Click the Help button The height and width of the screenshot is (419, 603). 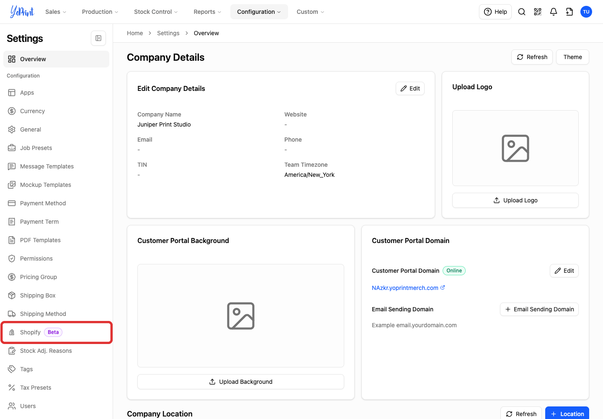tap(495, 12)
